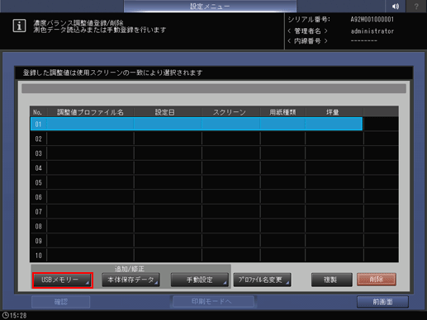Image resolution: width=427 pixels, height=320 pixels.
Task: Click the 15:28 time display
Action: (18, 316)
